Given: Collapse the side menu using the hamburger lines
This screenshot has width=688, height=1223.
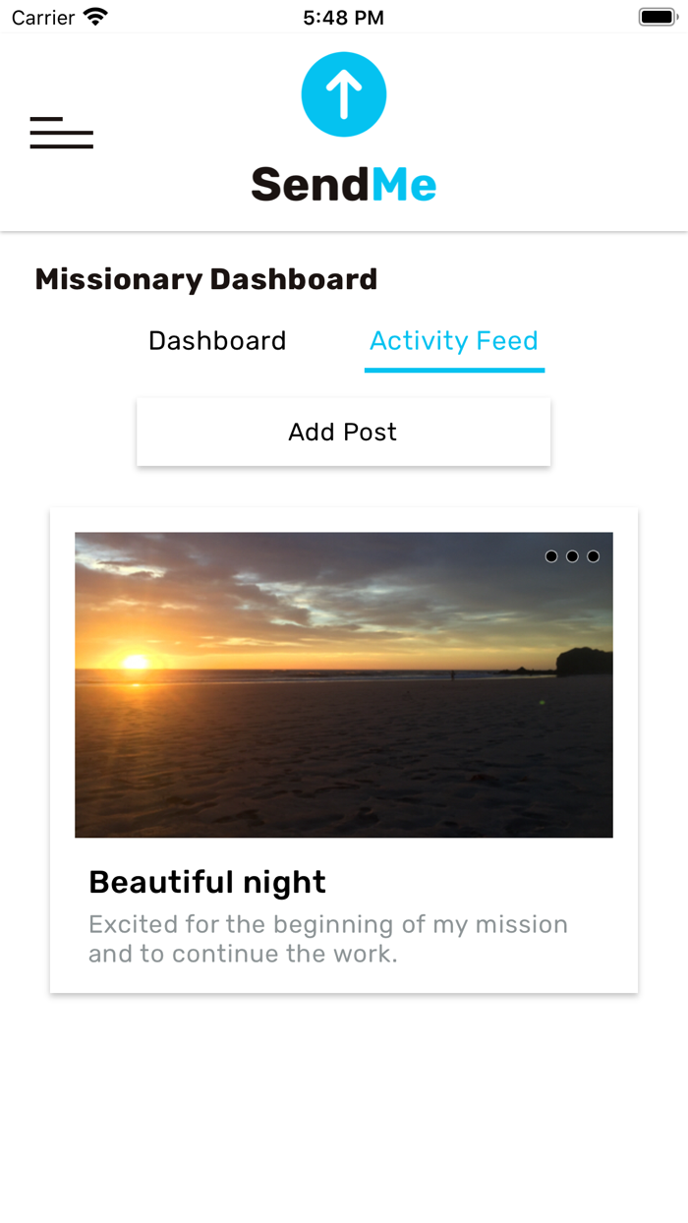Looking at the screenshot, I should point(61,133).
